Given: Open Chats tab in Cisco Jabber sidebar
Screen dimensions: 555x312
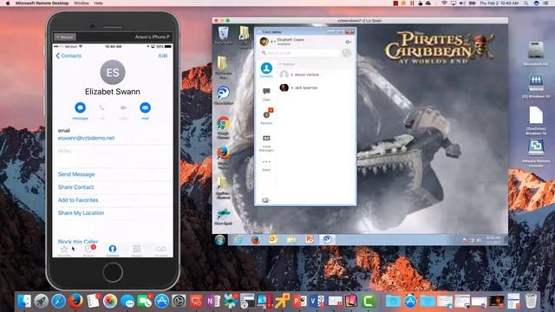Looking at the screenshot, I should pos(266,94).
